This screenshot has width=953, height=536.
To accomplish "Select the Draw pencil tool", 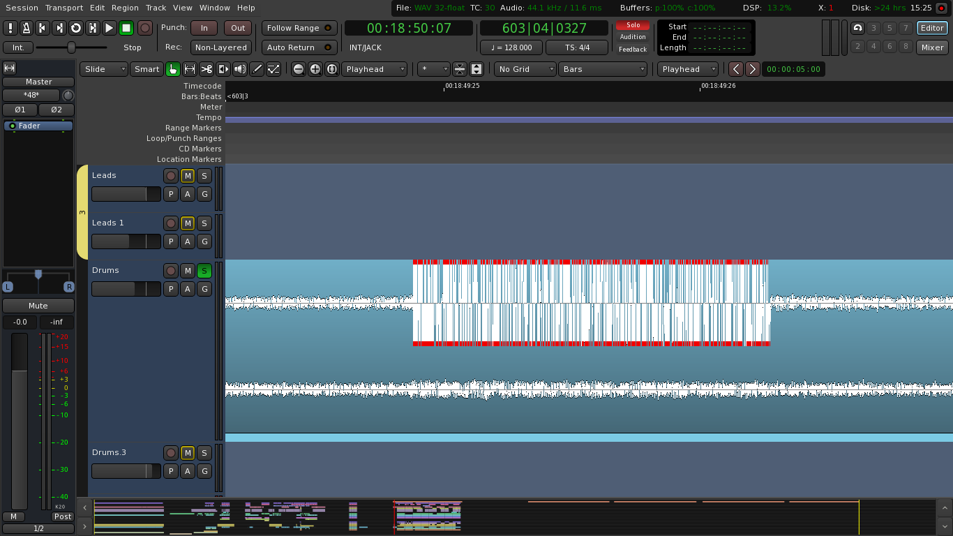I will coord(257,69).
